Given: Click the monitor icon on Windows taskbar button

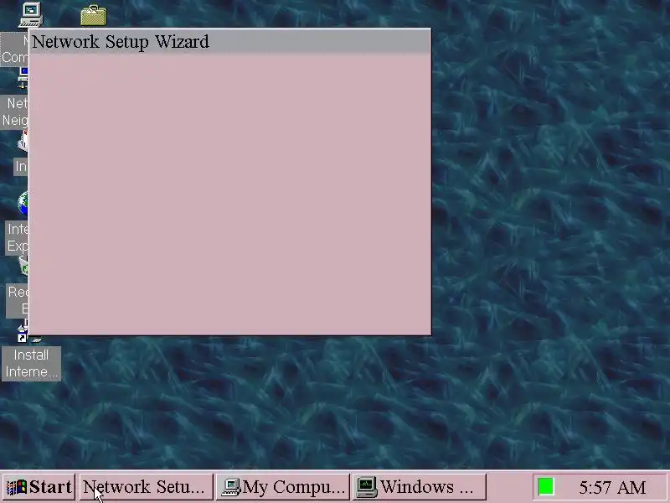Looking at the screenshot, I should pyautogui.click(x=367, y=487).
